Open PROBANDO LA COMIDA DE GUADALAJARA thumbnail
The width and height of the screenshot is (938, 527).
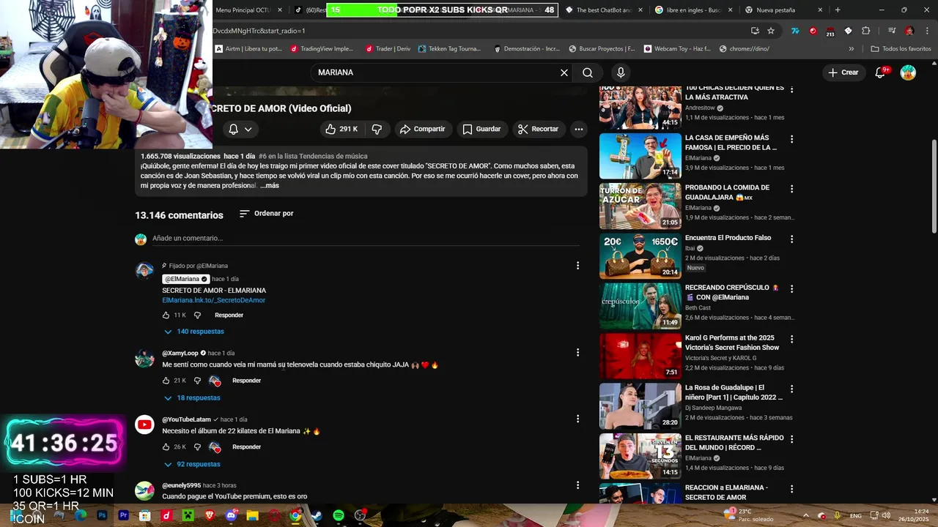click(x=640, y=206)
